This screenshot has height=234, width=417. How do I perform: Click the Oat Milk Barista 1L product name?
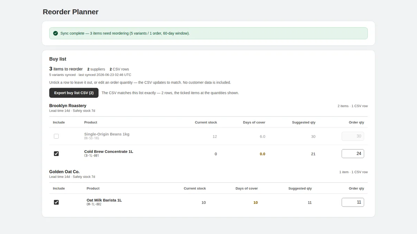(x=104, y=200)
